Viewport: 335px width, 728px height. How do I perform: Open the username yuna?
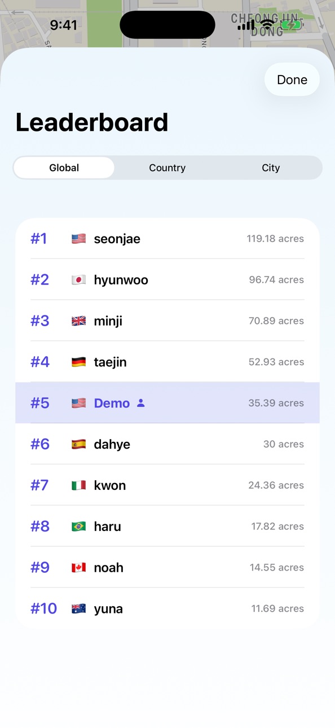click(x=108, y=609)
